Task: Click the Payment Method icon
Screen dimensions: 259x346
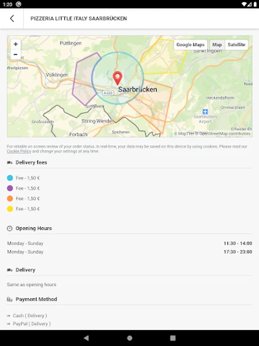Action: [x=10, y=299]
